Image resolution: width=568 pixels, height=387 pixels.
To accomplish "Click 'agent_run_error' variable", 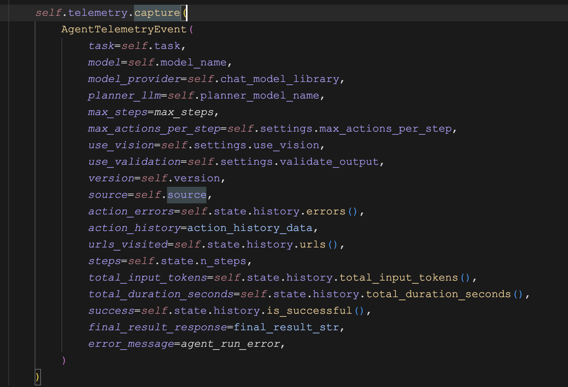I will [x=230, y=344].
